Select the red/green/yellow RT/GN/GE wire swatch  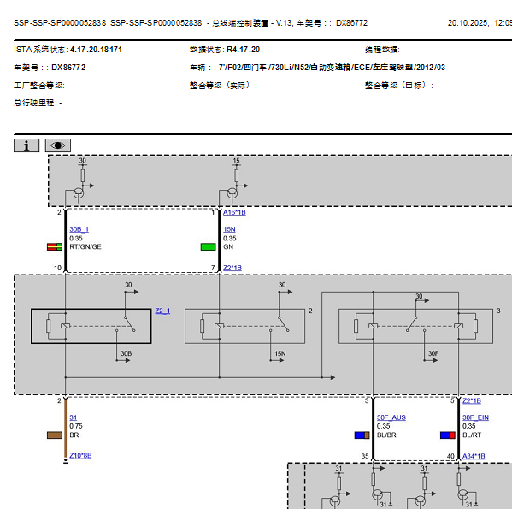point(55,246)
